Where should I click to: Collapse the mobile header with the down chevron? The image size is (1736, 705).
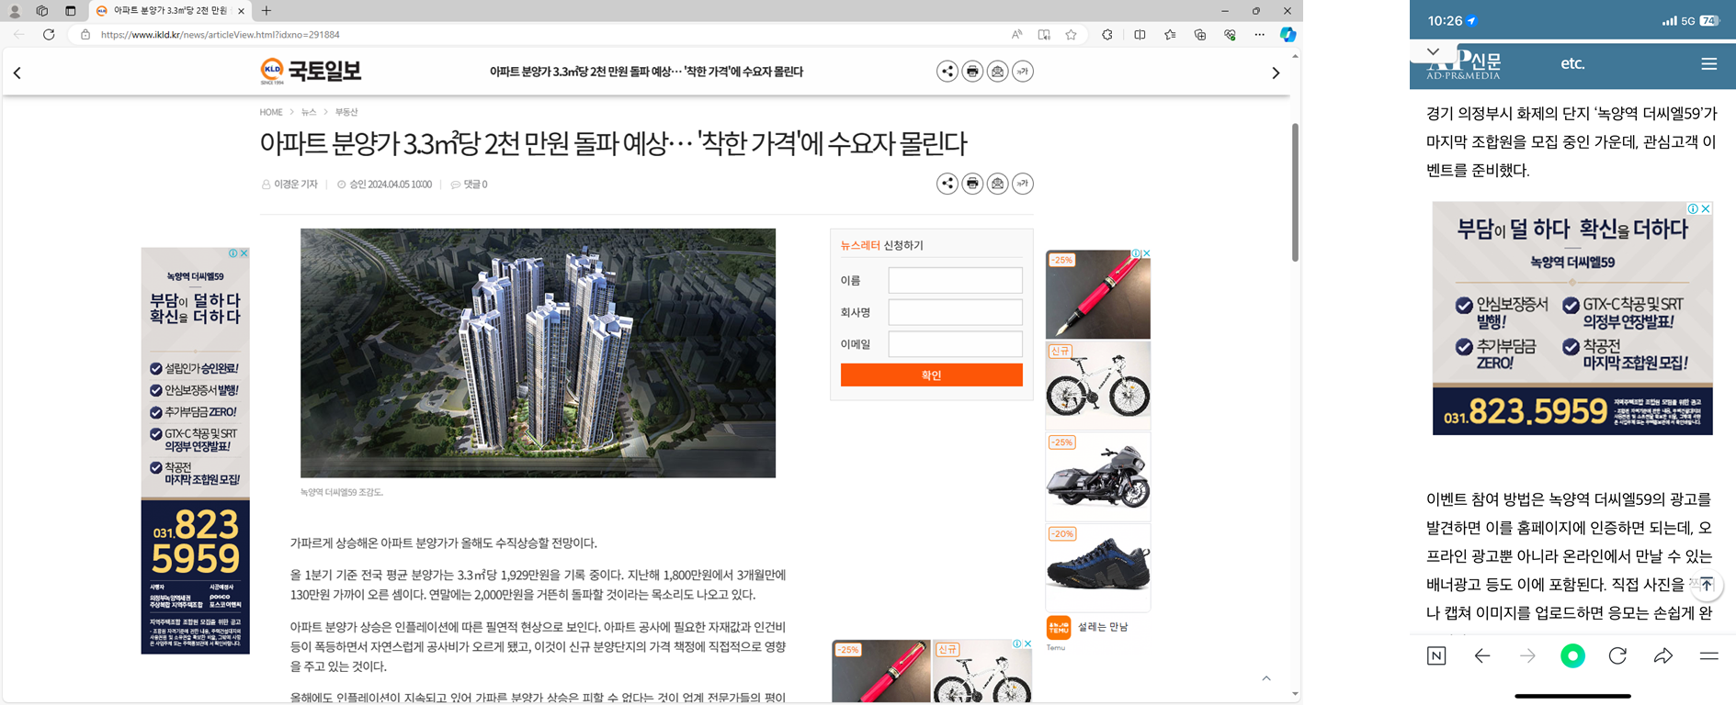pos(1433,51)
